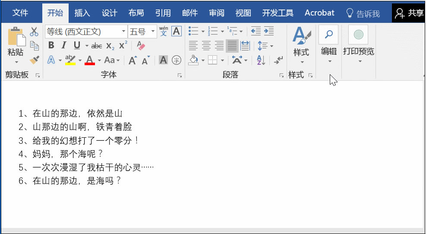Image resolution: width=426 pixels, height=234 pixels.
Task: Increase paragraph indent
Action: (x=269, y=31)
